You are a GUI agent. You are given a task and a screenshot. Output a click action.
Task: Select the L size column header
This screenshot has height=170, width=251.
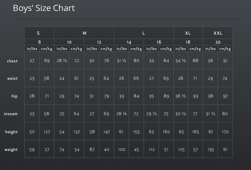(144, 33)
